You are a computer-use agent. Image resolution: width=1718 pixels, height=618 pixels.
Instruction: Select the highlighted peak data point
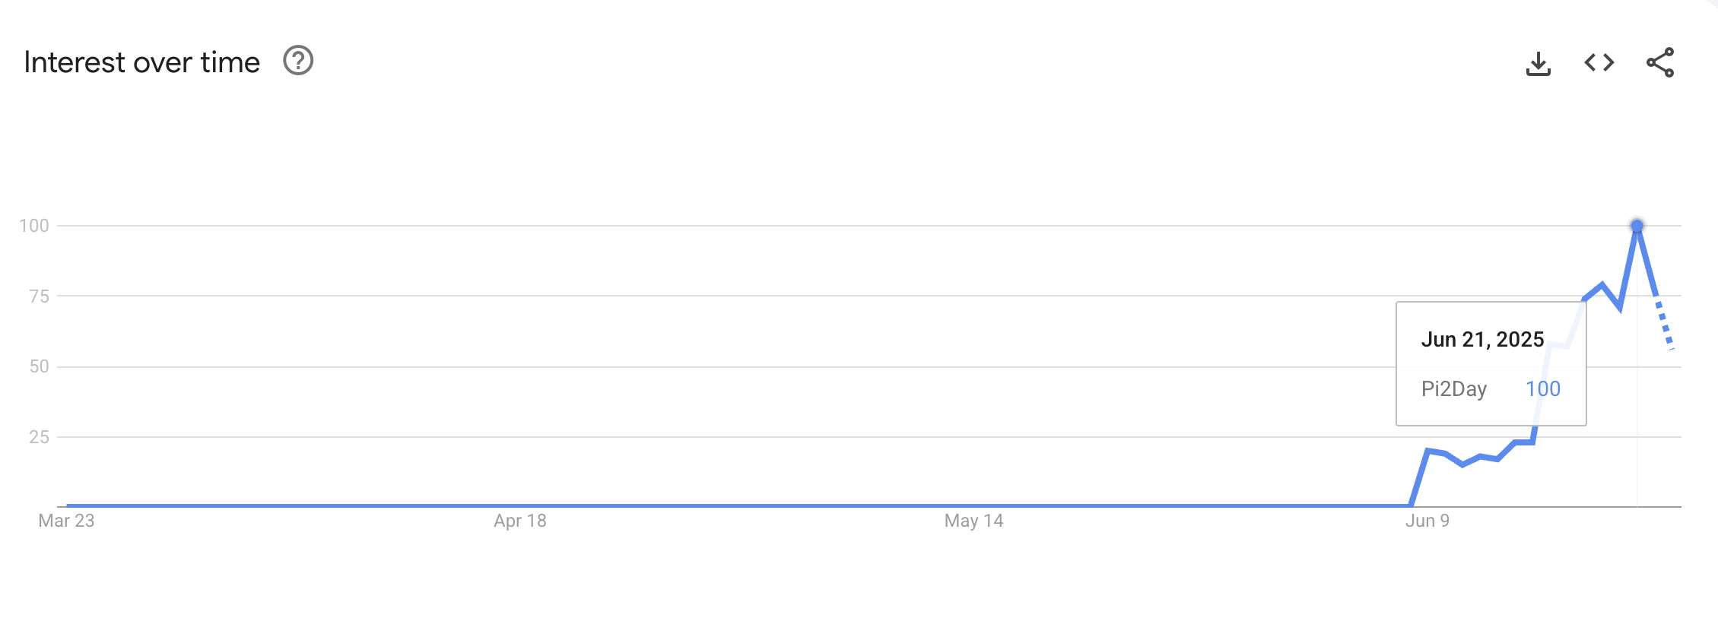(1637, 226)
